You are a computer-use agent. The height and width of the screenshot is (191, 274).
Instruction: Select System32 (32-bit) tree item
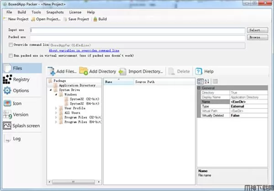84,99
